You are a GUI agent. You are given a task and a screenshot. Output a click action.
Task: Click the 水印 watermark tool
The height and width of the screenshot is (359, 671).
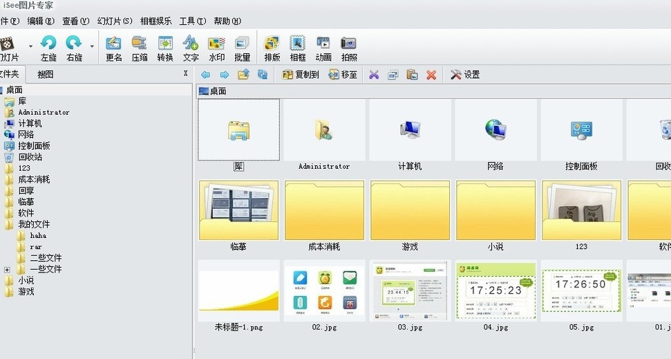click(216, 48)
